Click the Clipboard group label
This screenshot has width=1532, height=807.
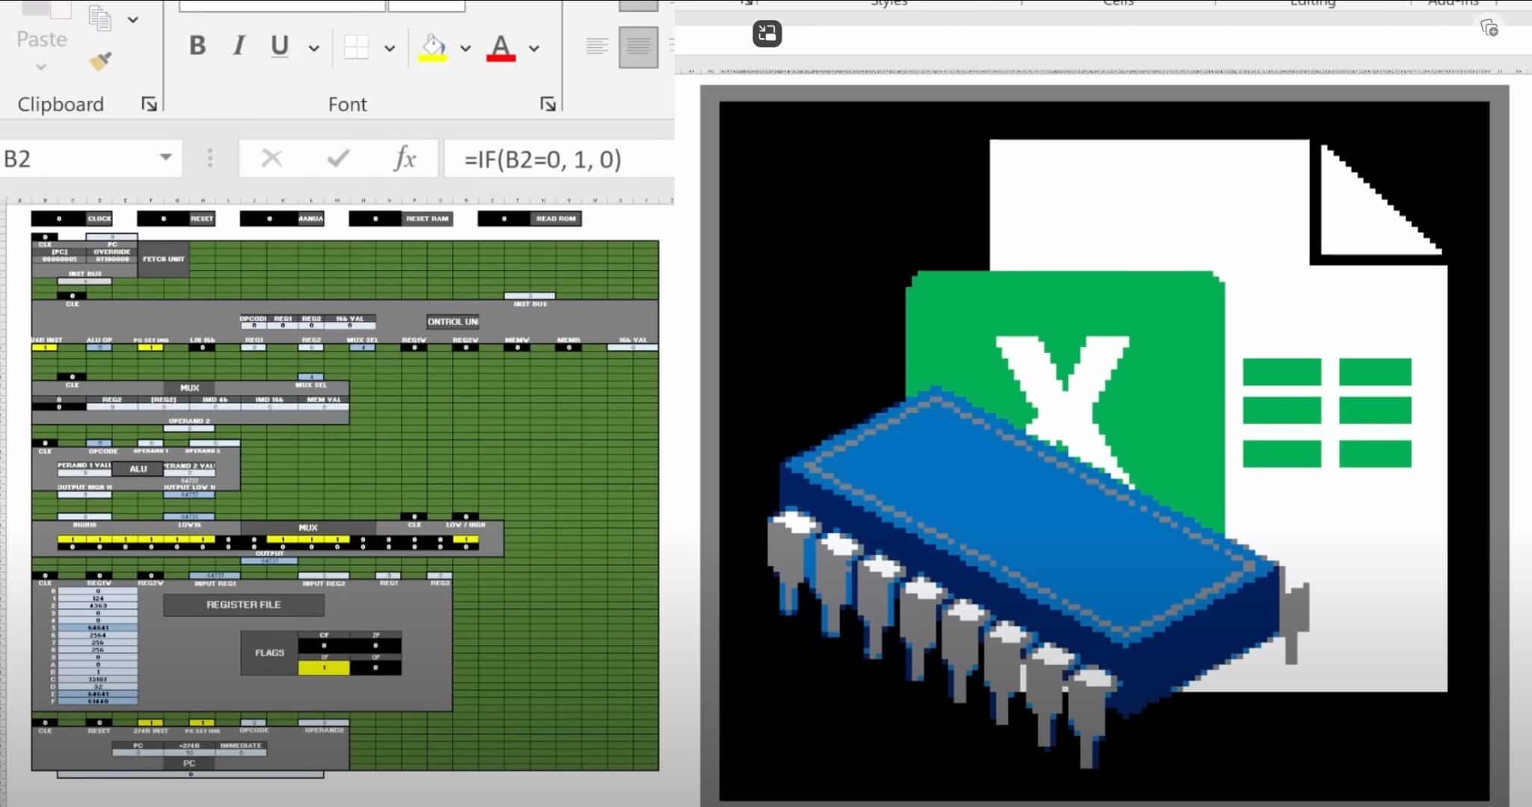(61, 104)
